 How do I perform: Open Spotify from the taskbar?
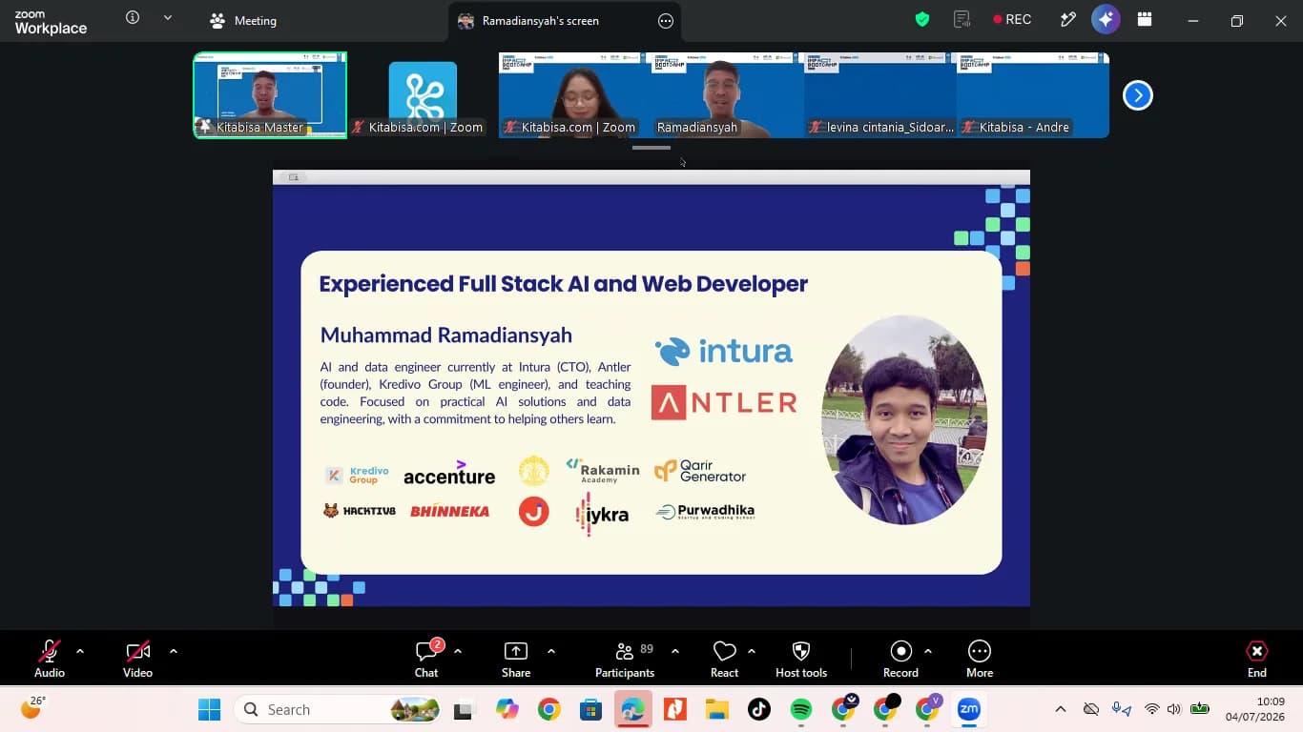(x=801, y=709)
